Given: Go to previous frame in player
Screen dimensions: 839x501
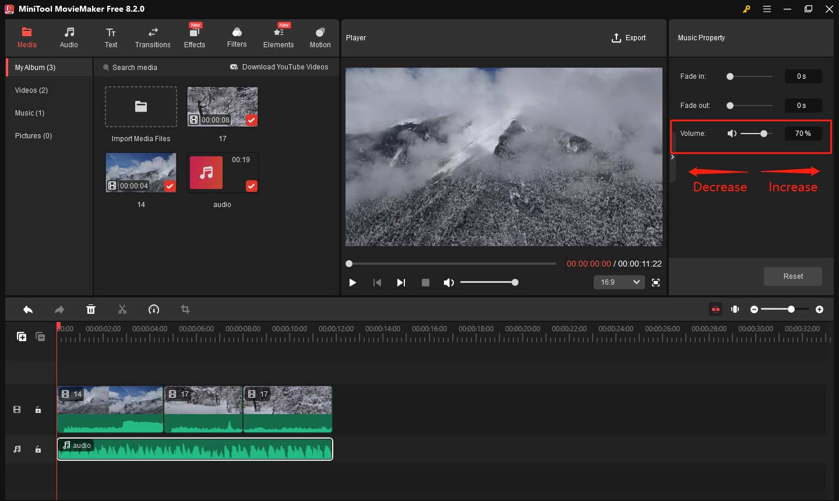Looking at the screenshot, I should pos(377,282).
